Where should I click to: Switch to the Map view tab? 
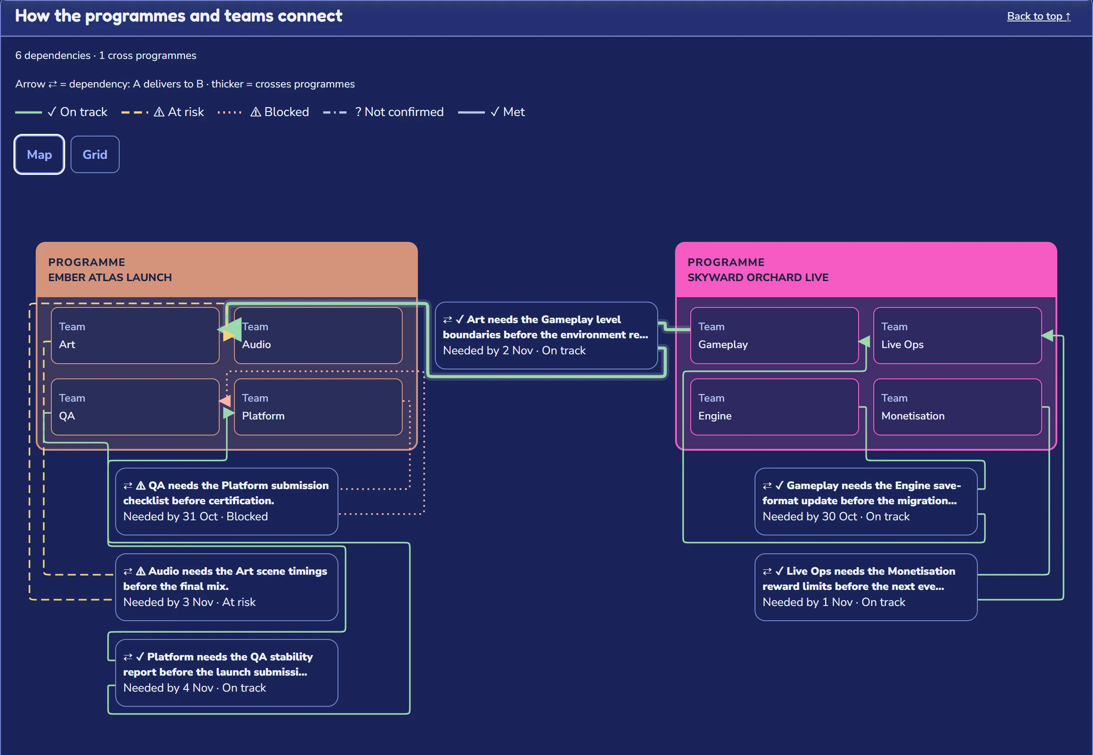tap(39, 155)
